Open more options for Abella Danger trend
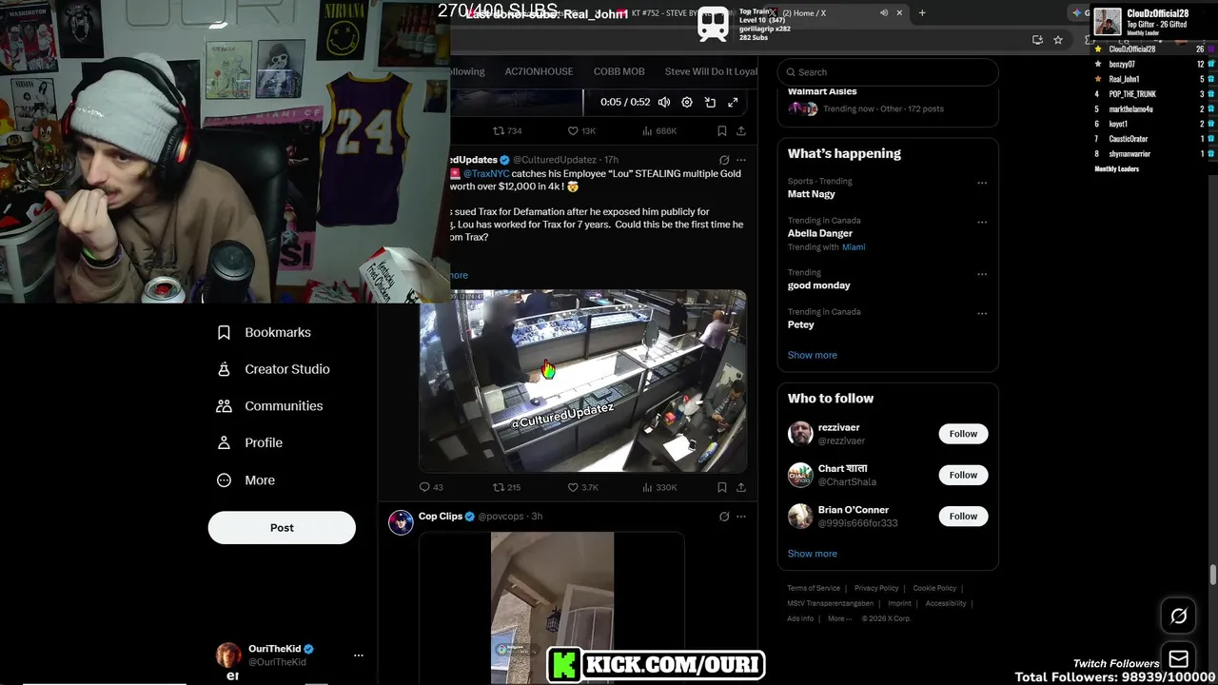This screenshot has width=1218, height=685. click(x=982, y=223)
